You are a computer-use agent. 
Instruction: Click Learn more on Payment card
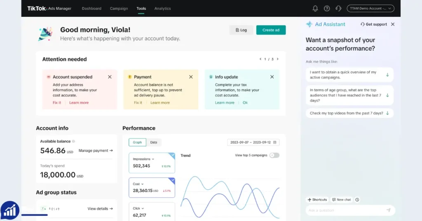pos(160,103)
